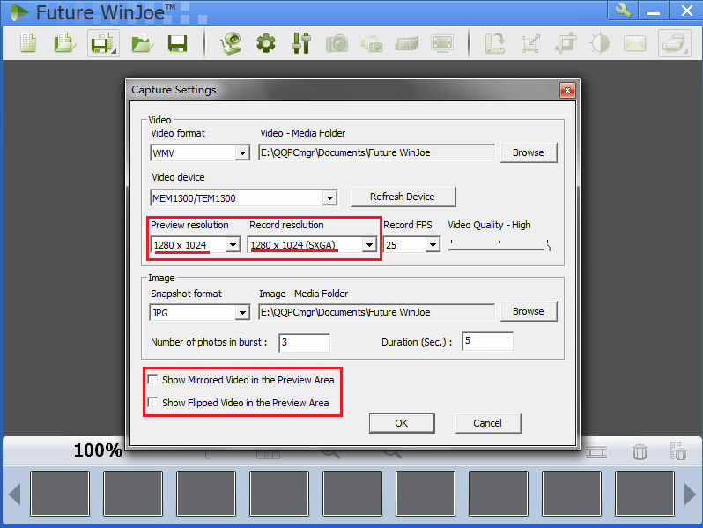This screenshot has width=703, height=528.
Task: Click the Refresh Device button
Action: 403,197
